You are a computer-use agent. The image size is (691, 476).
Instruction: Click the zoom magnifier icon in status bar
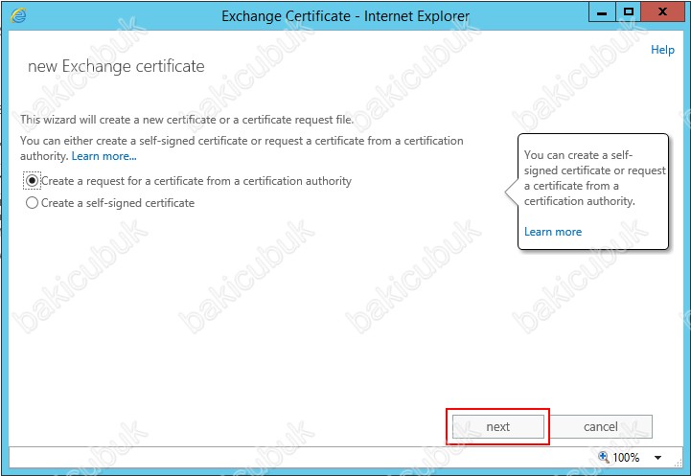603,457
